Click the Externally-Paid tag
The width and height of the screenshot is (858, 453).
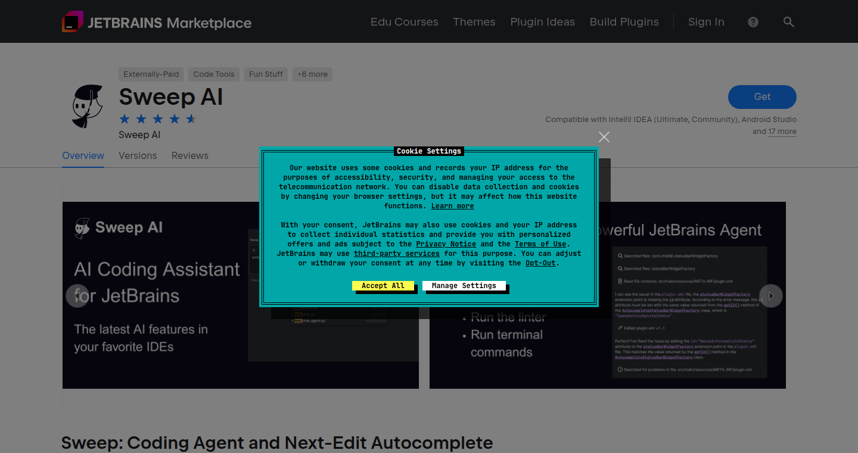(151, 74)
